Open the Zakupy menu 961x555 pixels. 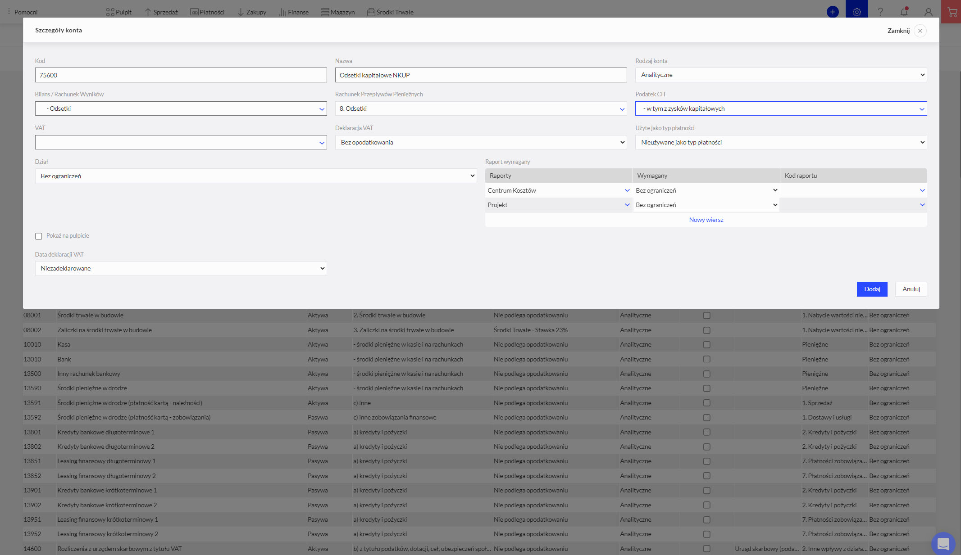tap(252, 12)
